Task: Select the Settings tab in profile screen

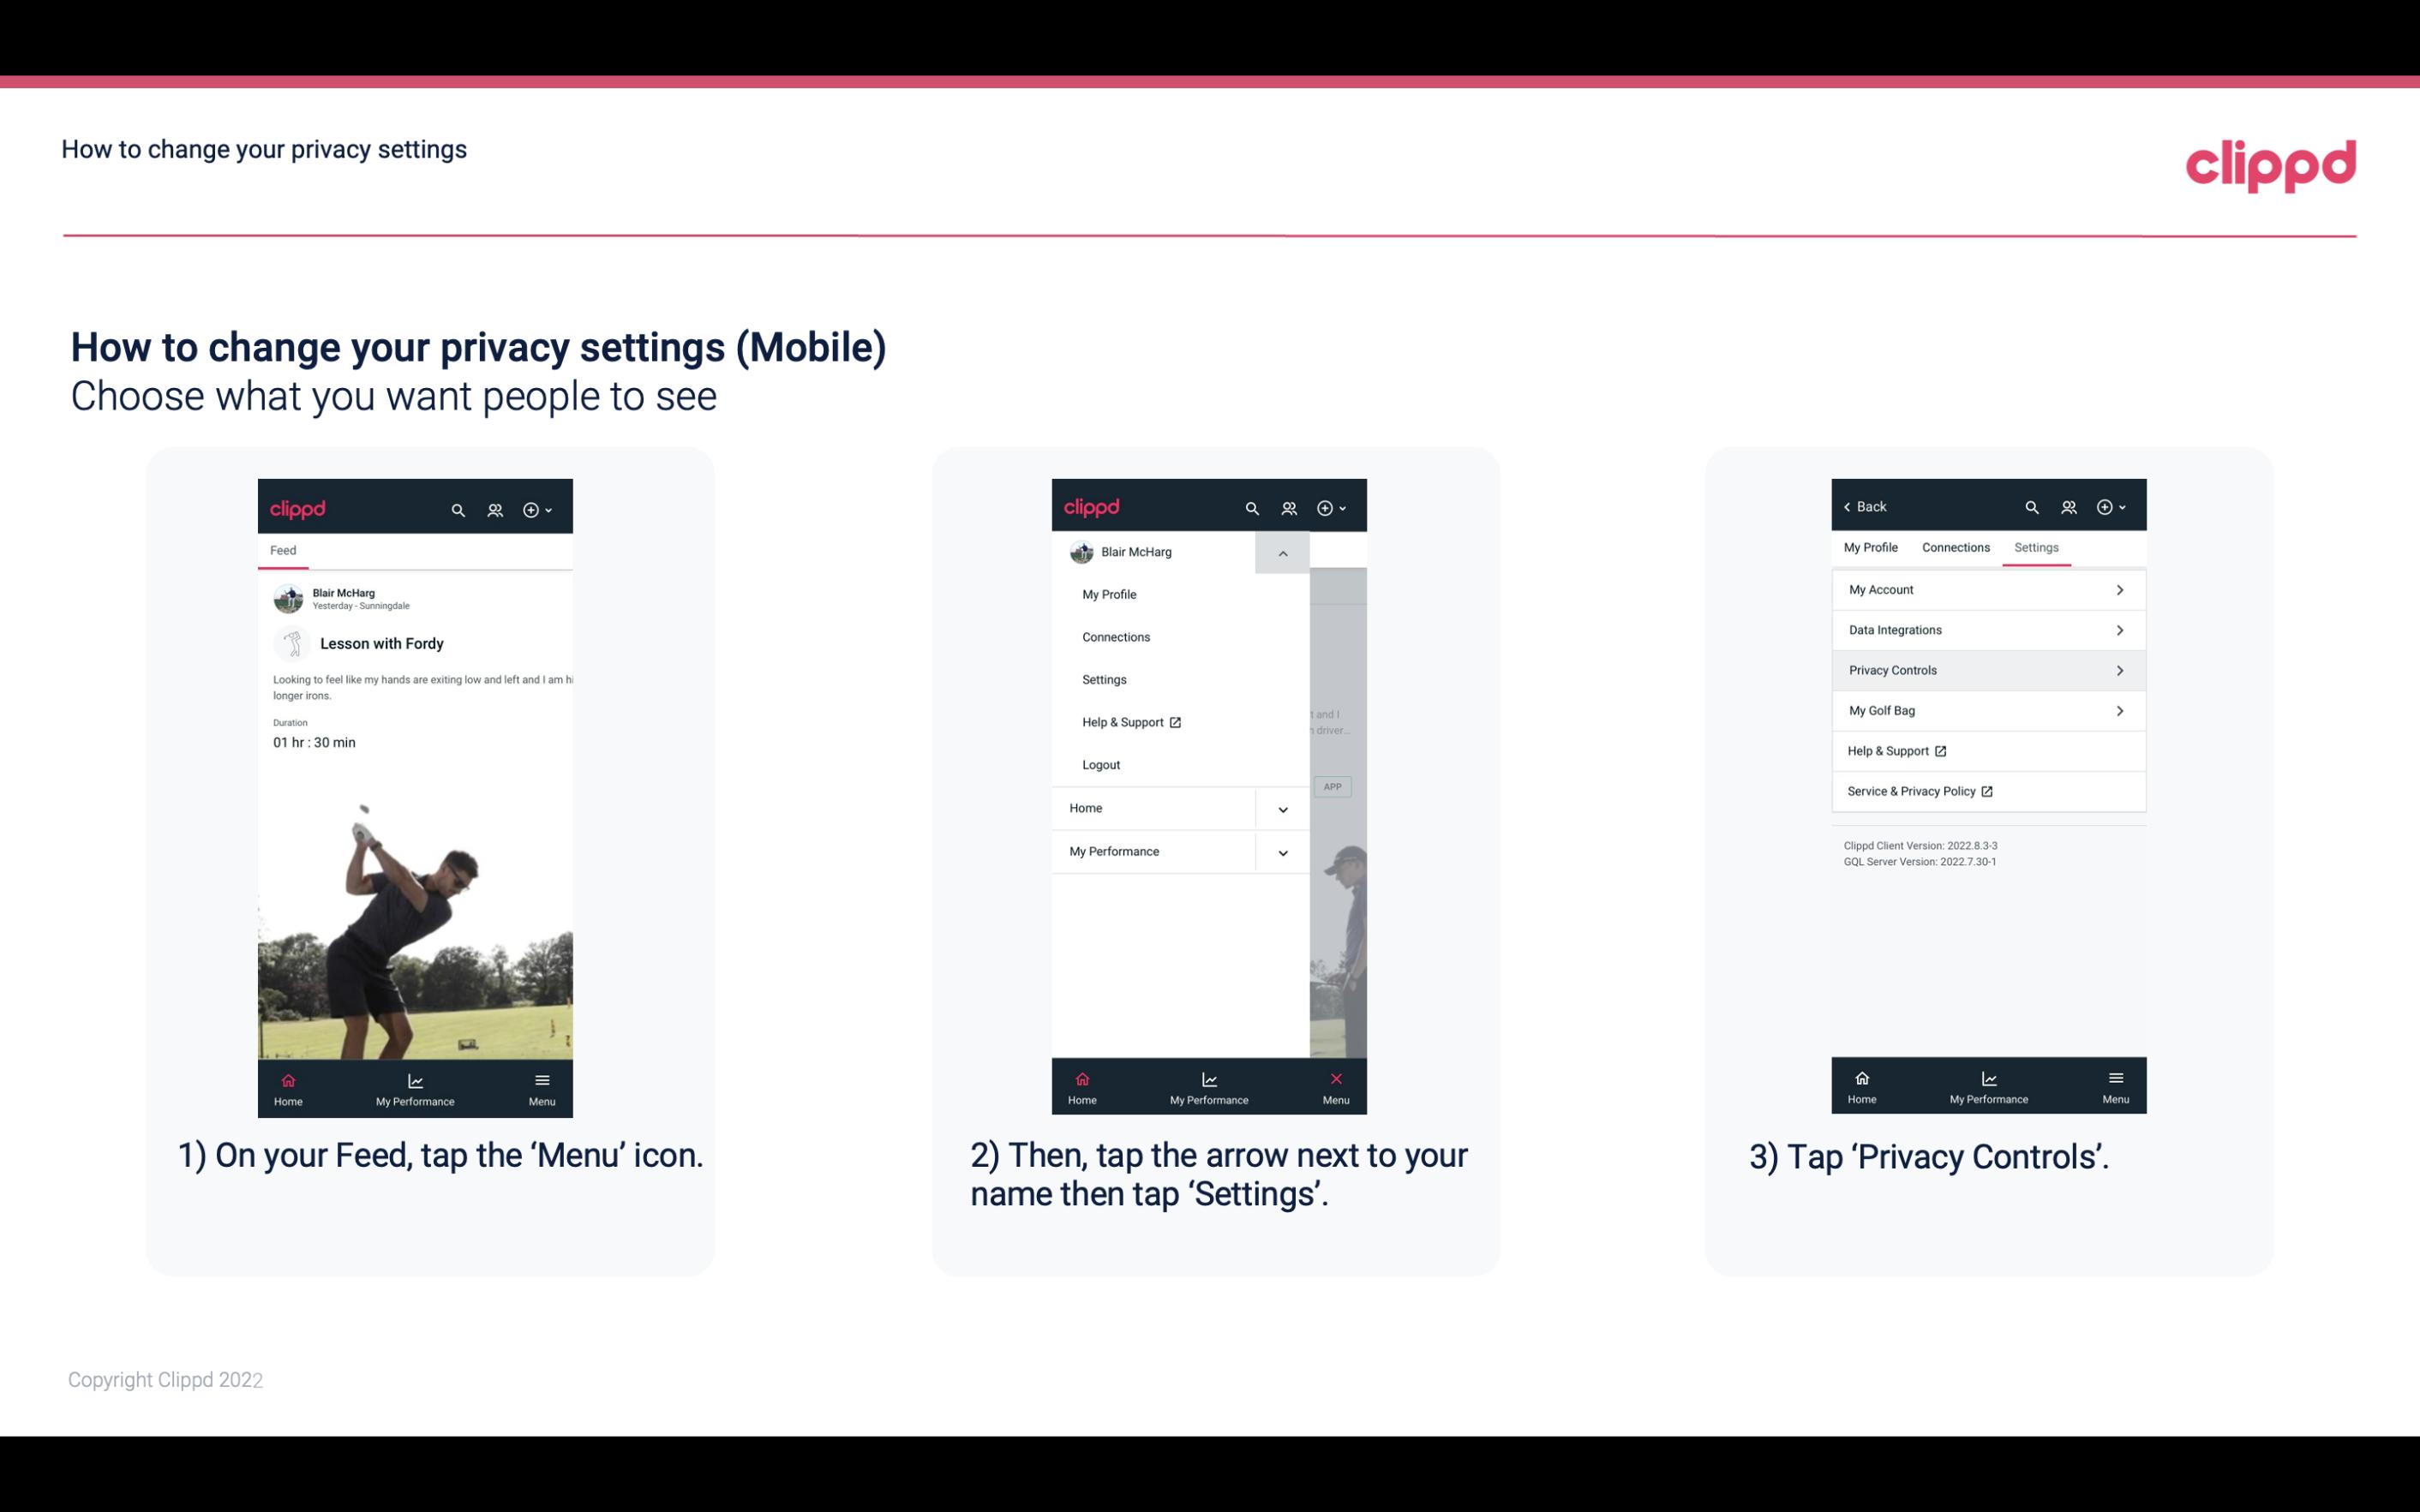Action: (x=2035, y=547)
